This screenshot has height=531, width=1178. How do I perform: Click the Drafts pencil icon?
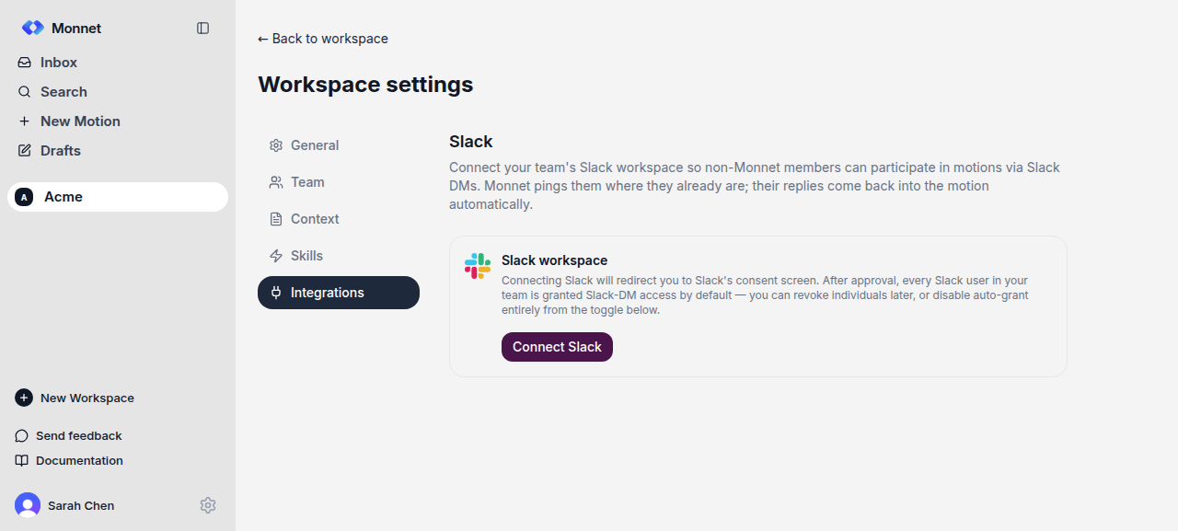25,151
